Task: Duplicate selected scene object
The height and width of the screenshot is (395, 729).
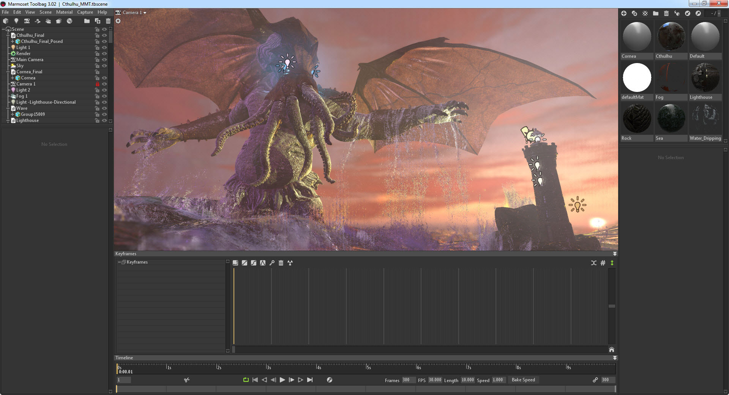Action: pos(98,21)
